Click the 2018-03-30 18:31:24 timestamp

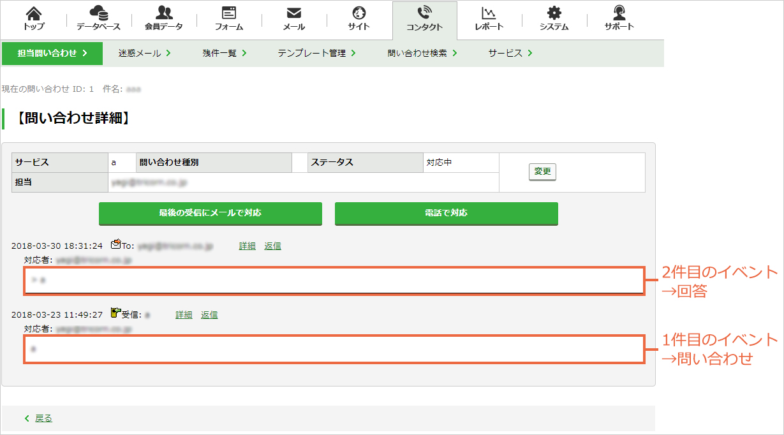[x=57, y=246]
